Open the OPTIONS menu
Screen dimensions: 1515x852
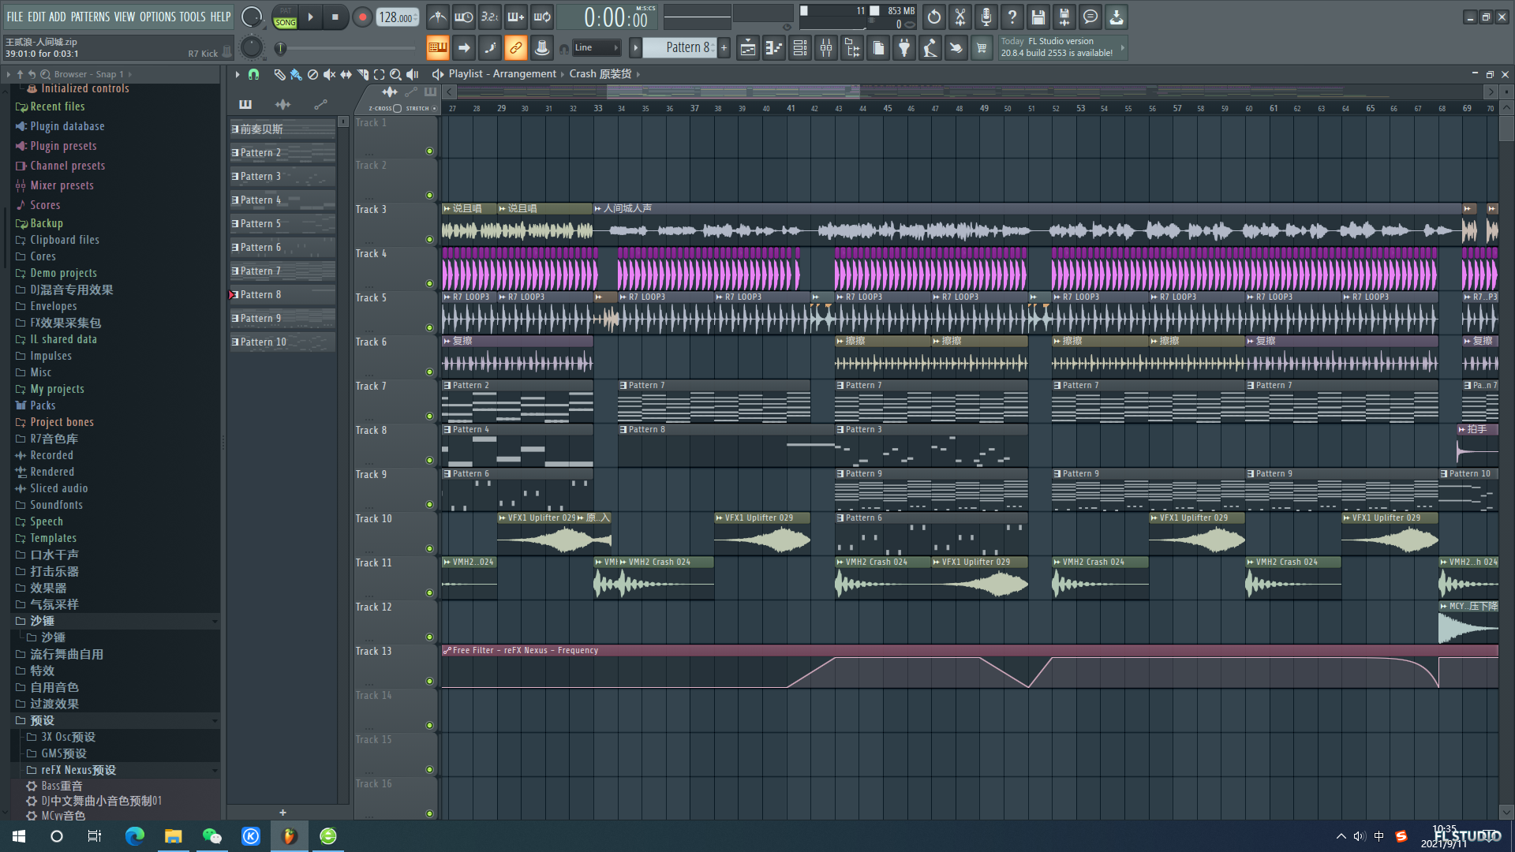point(158,17)
